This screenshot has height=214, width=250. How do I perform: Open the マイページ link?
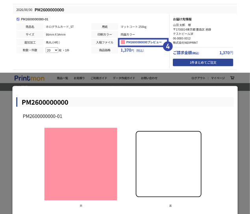[x=218, y=78]
